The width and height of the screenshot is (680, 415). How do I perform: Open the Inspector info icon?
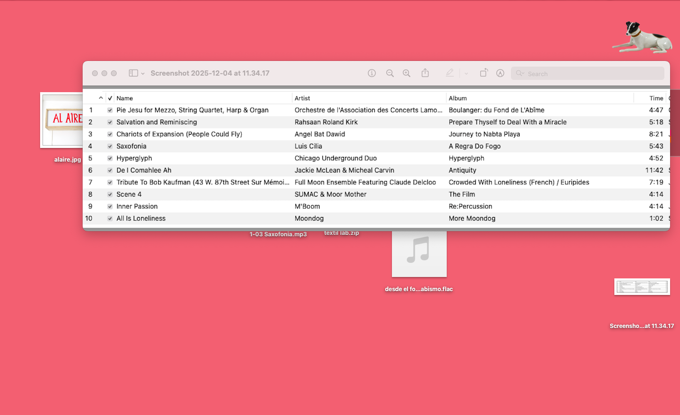click(372, 73)
